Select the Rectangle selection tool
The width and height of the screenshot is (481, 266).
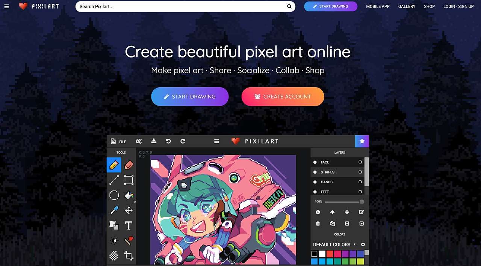coord(129,180)
